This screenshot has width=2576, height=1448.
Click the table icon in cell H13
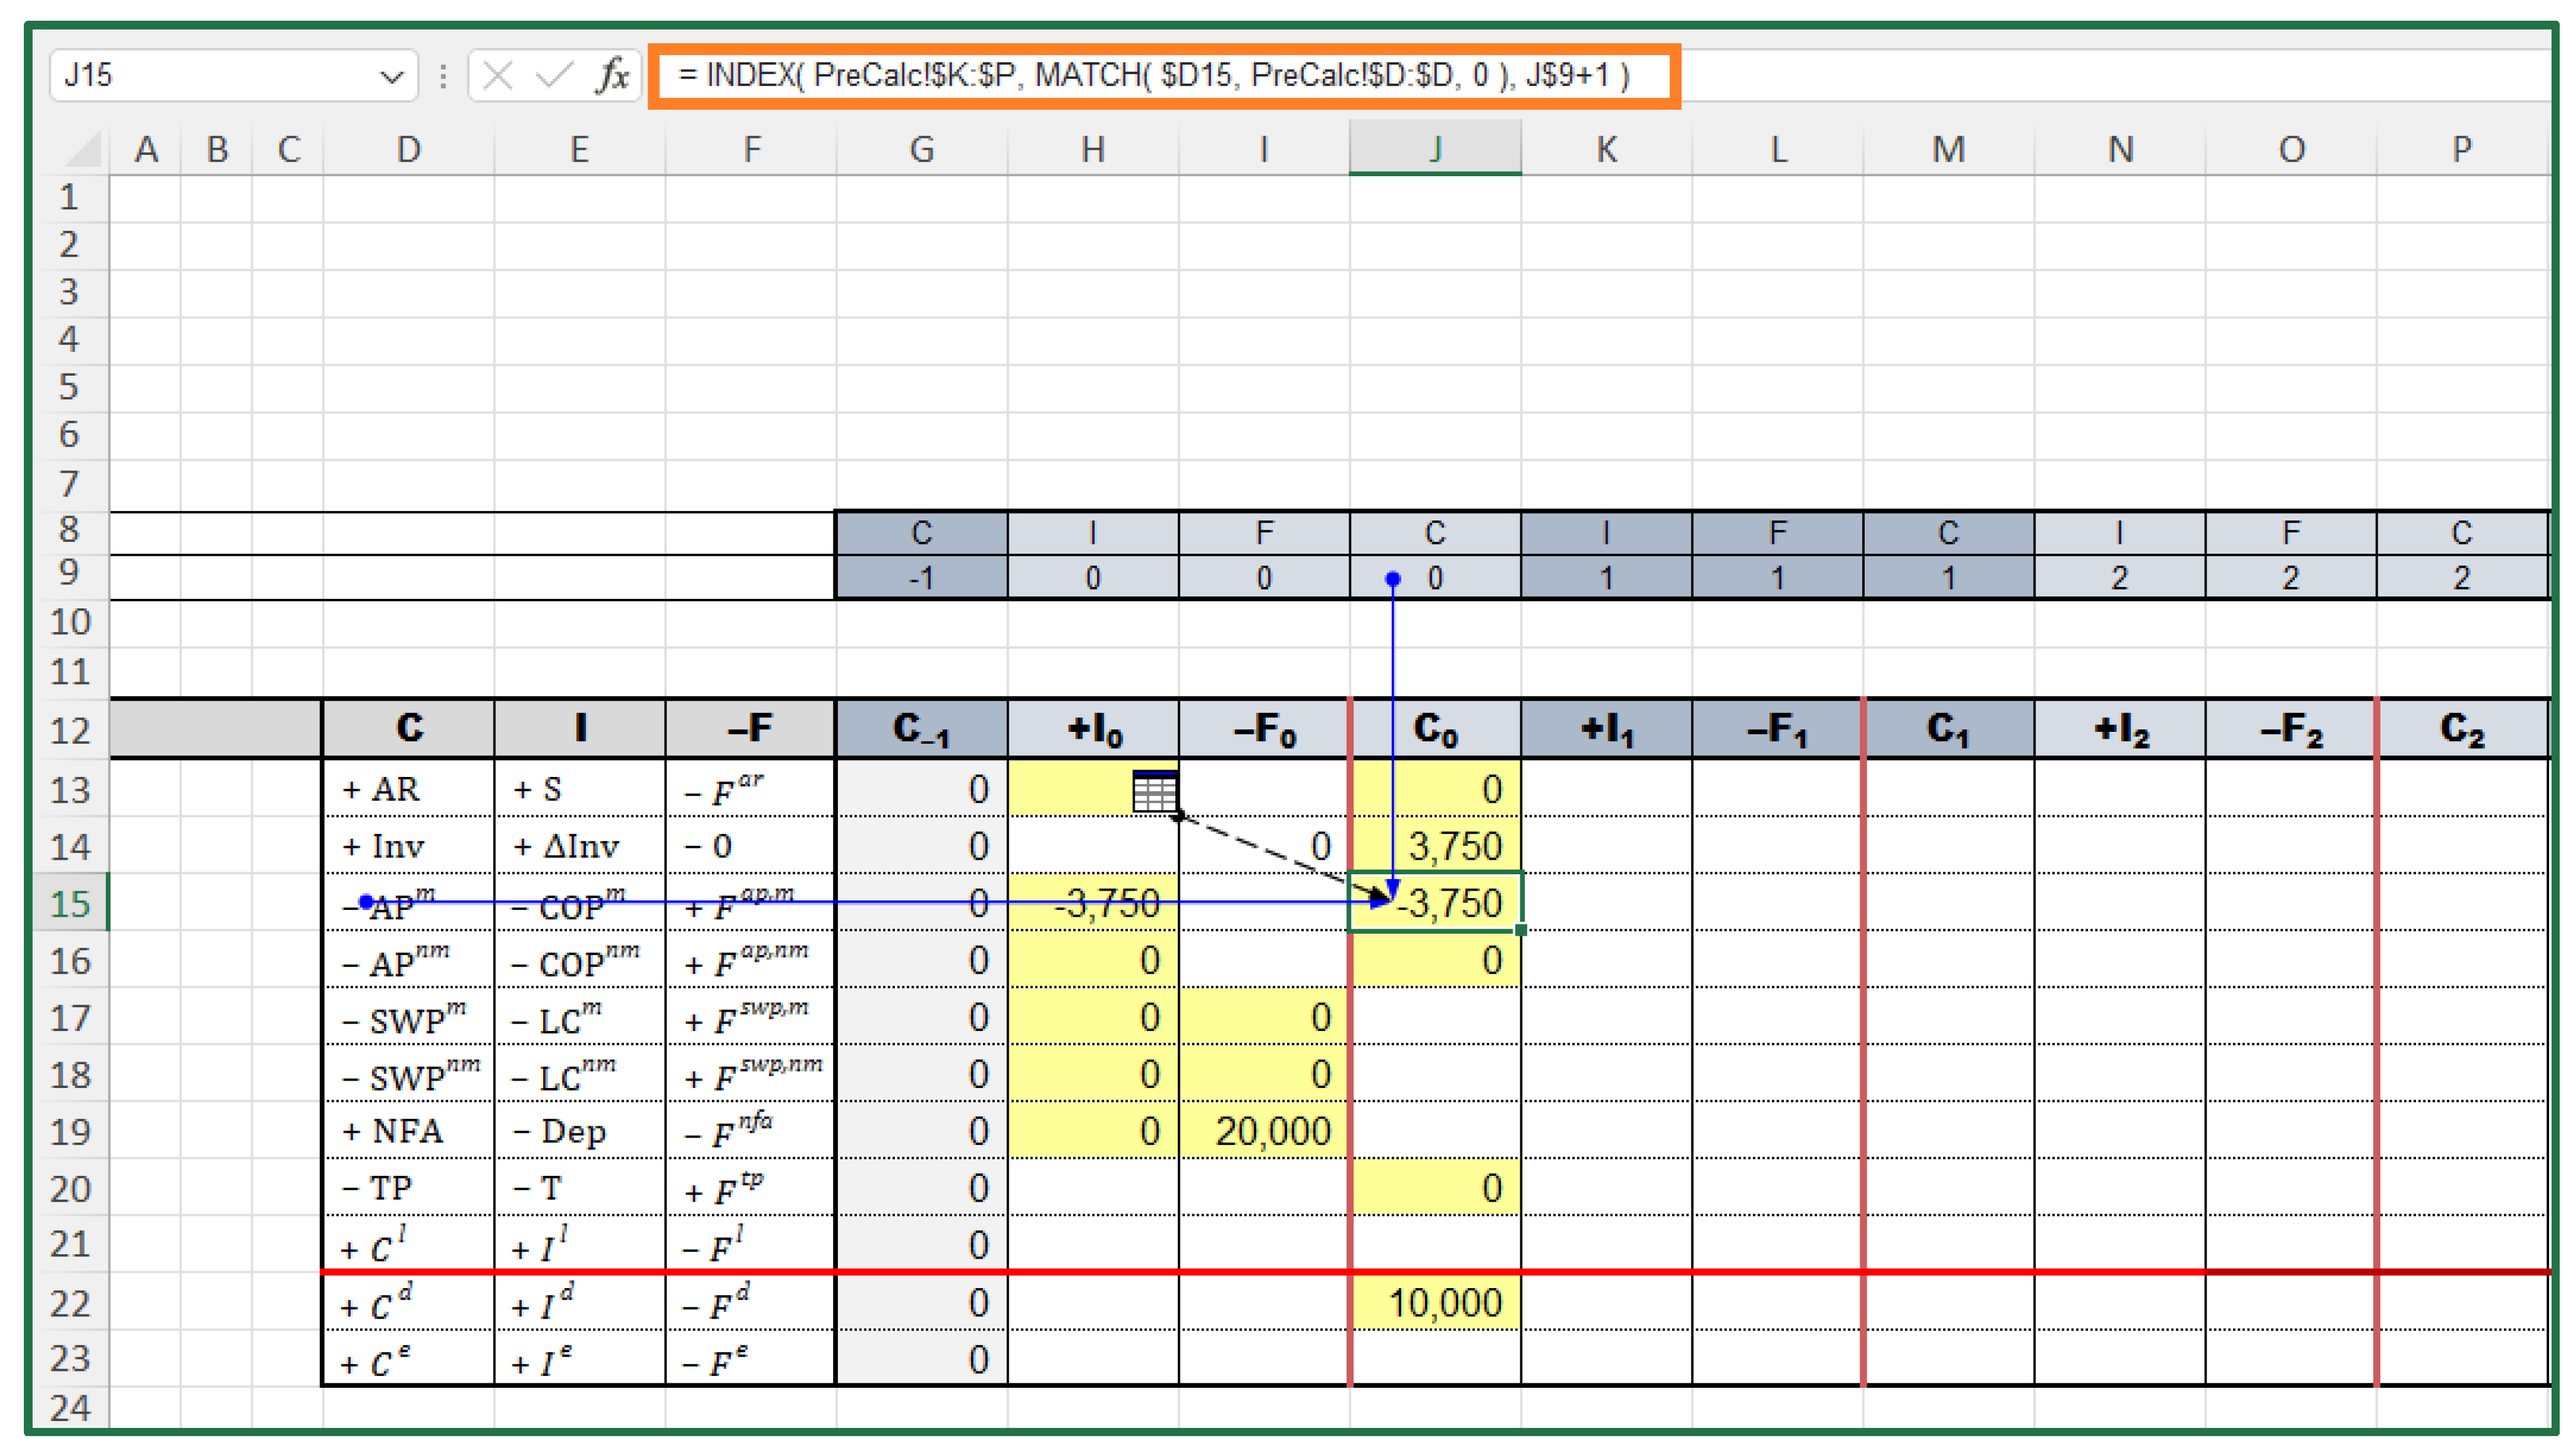click(1154, 790)
